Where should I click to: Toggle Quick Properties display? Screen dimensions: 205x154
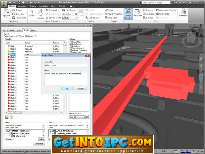tap(114, 14)
